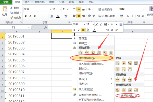Open 选择性粘贴(S)... in the context menu
Image resolution: width=153 pixels, height=102 pixels.
93,58
